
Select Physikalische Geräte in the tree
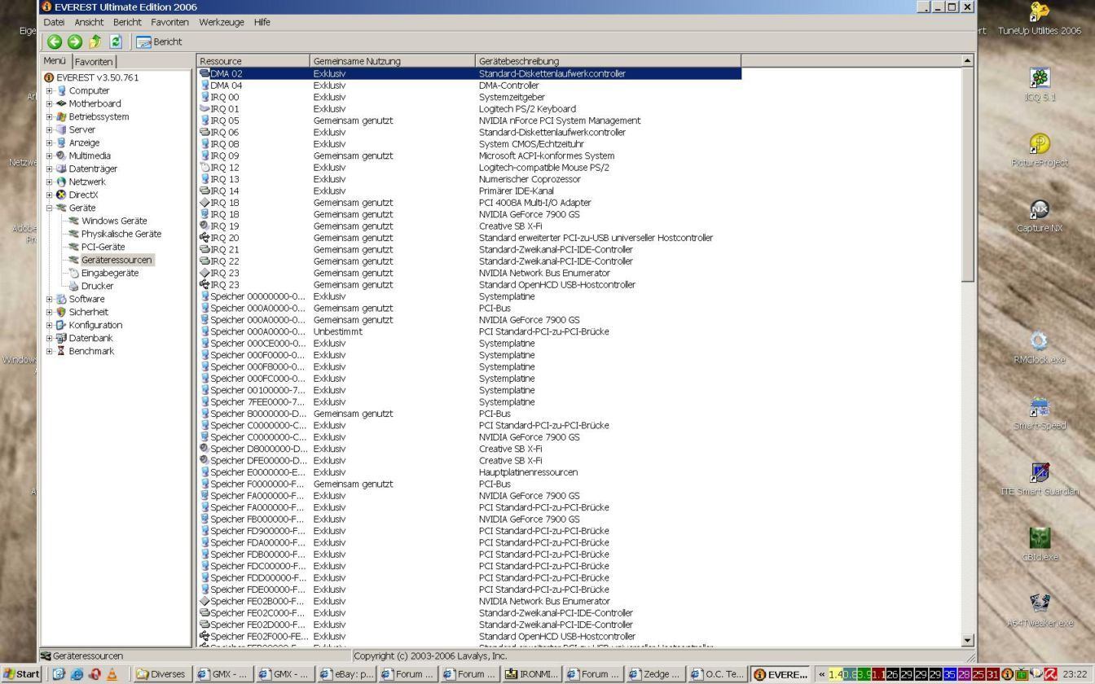click(x=121, y=234)
